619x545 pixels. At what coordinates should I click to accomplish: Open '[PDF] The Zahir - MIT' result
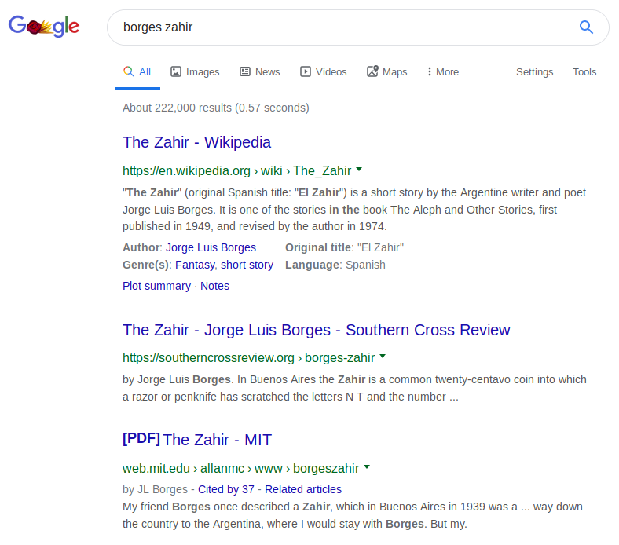(x=197, y=440)
